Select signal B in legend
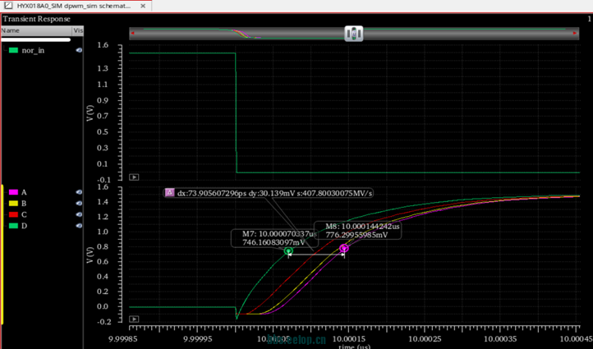Viewport: 593px width, 349px height. click(24, 204)
